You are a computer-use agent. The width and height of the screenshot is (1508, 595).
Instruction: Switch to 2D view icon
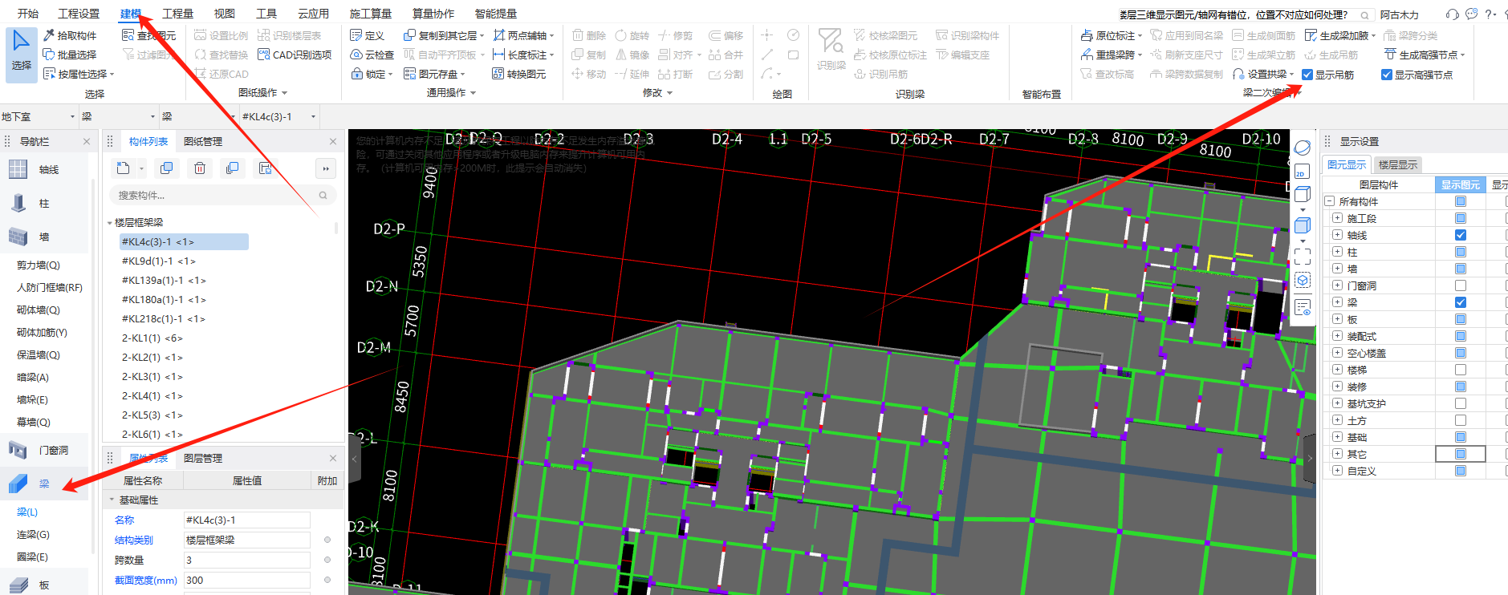tap(1302, 171)
